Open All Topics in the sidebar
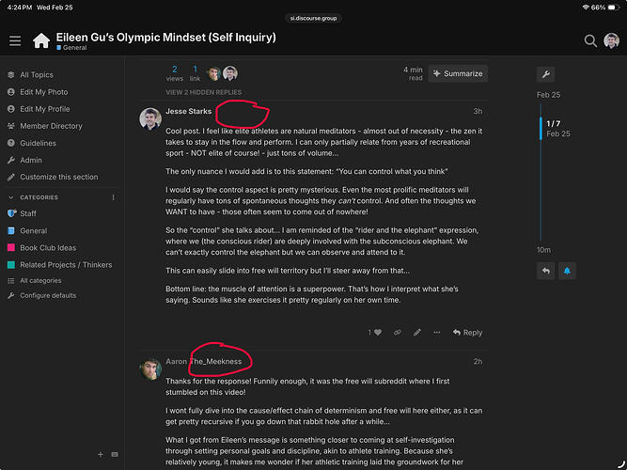Screen dimensions: 627x470 coord(37,75)
